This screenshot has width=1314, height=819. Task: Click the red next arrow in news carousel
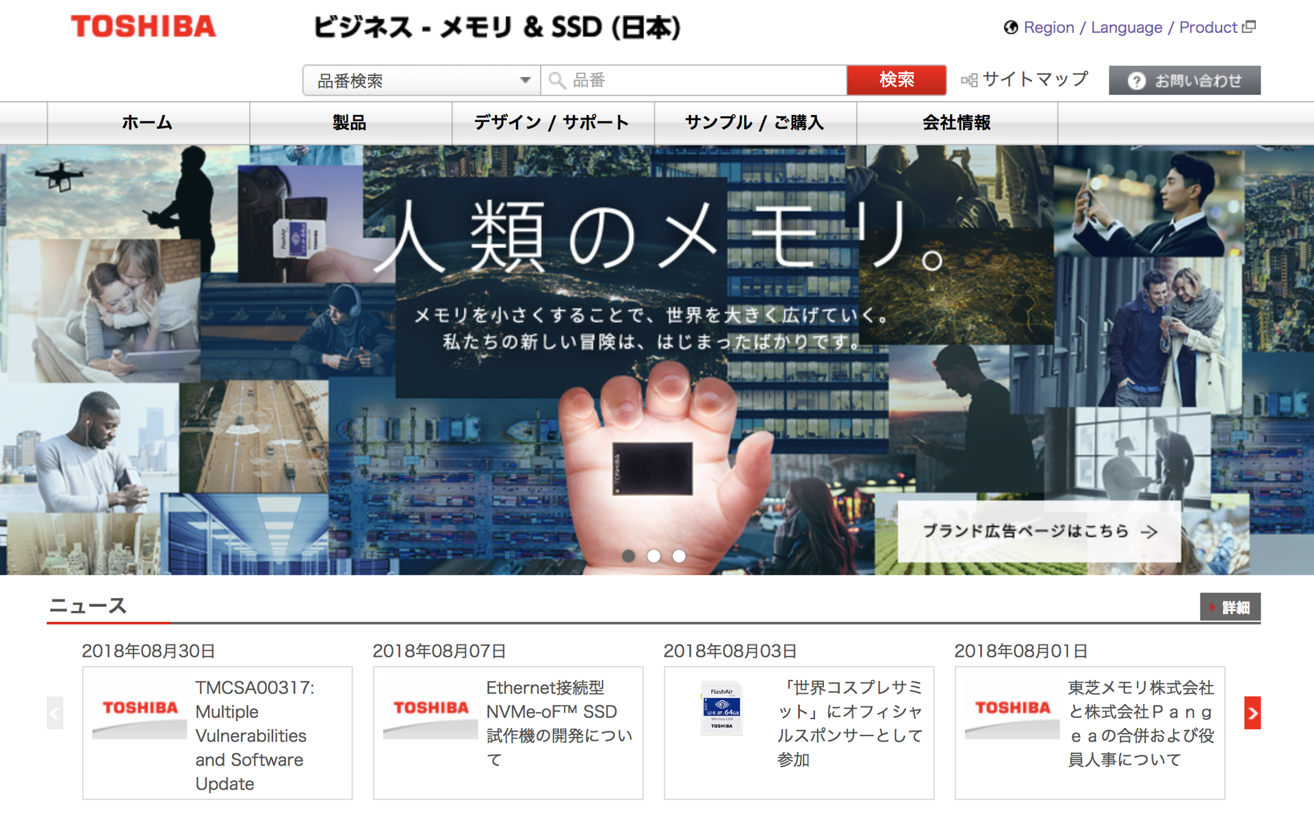pos(1252,713)
